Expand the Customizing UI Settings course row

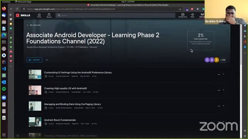tap(224, 74)
